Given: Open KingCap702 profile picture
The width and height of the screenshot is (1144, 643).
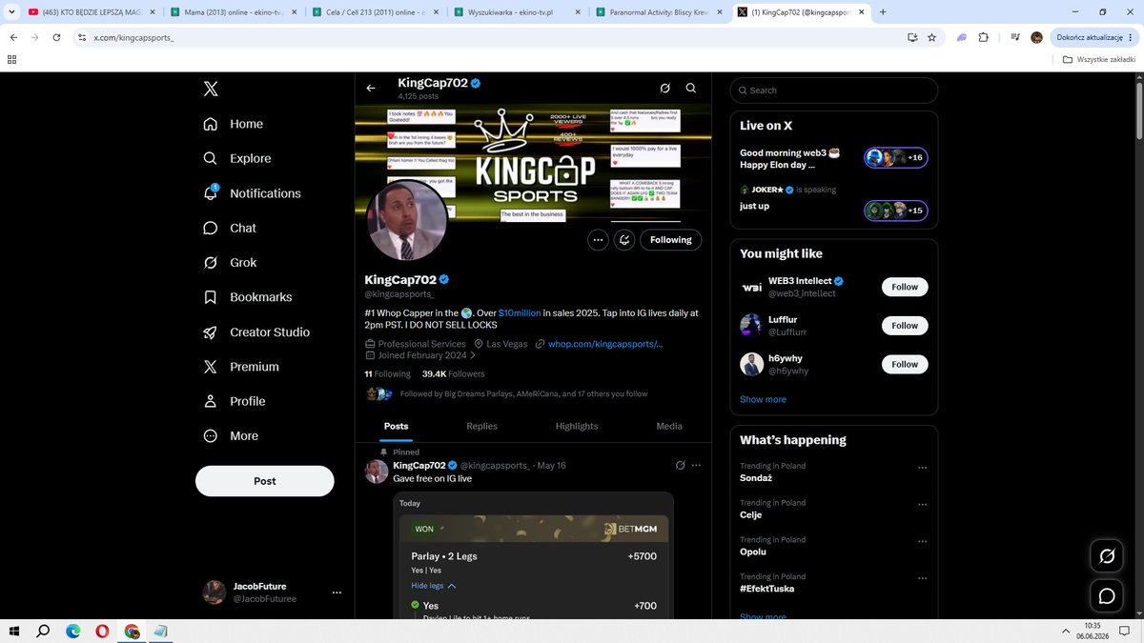Looking at the screenshot, I should pyautogui.click(x=407, y=220).
